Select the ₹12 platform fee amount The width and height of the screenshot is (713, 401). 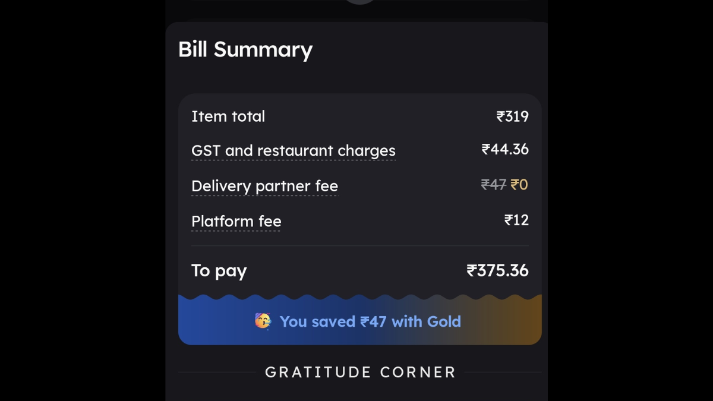coord(516,220)
